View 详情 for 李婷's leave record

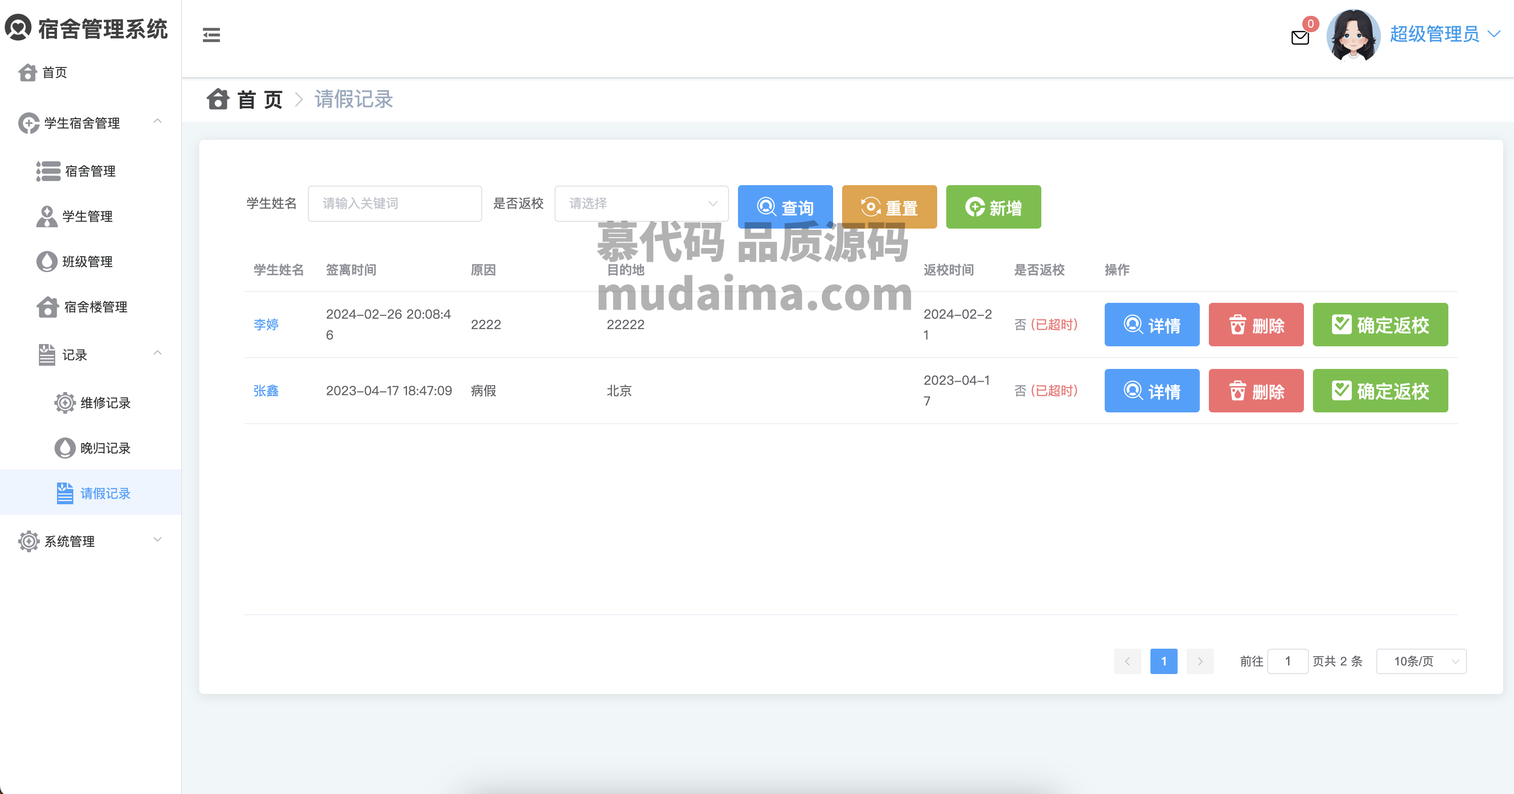click(1152, 325)
